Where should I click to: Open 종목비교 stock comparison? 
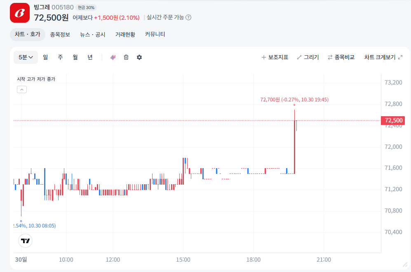point(341,57)
